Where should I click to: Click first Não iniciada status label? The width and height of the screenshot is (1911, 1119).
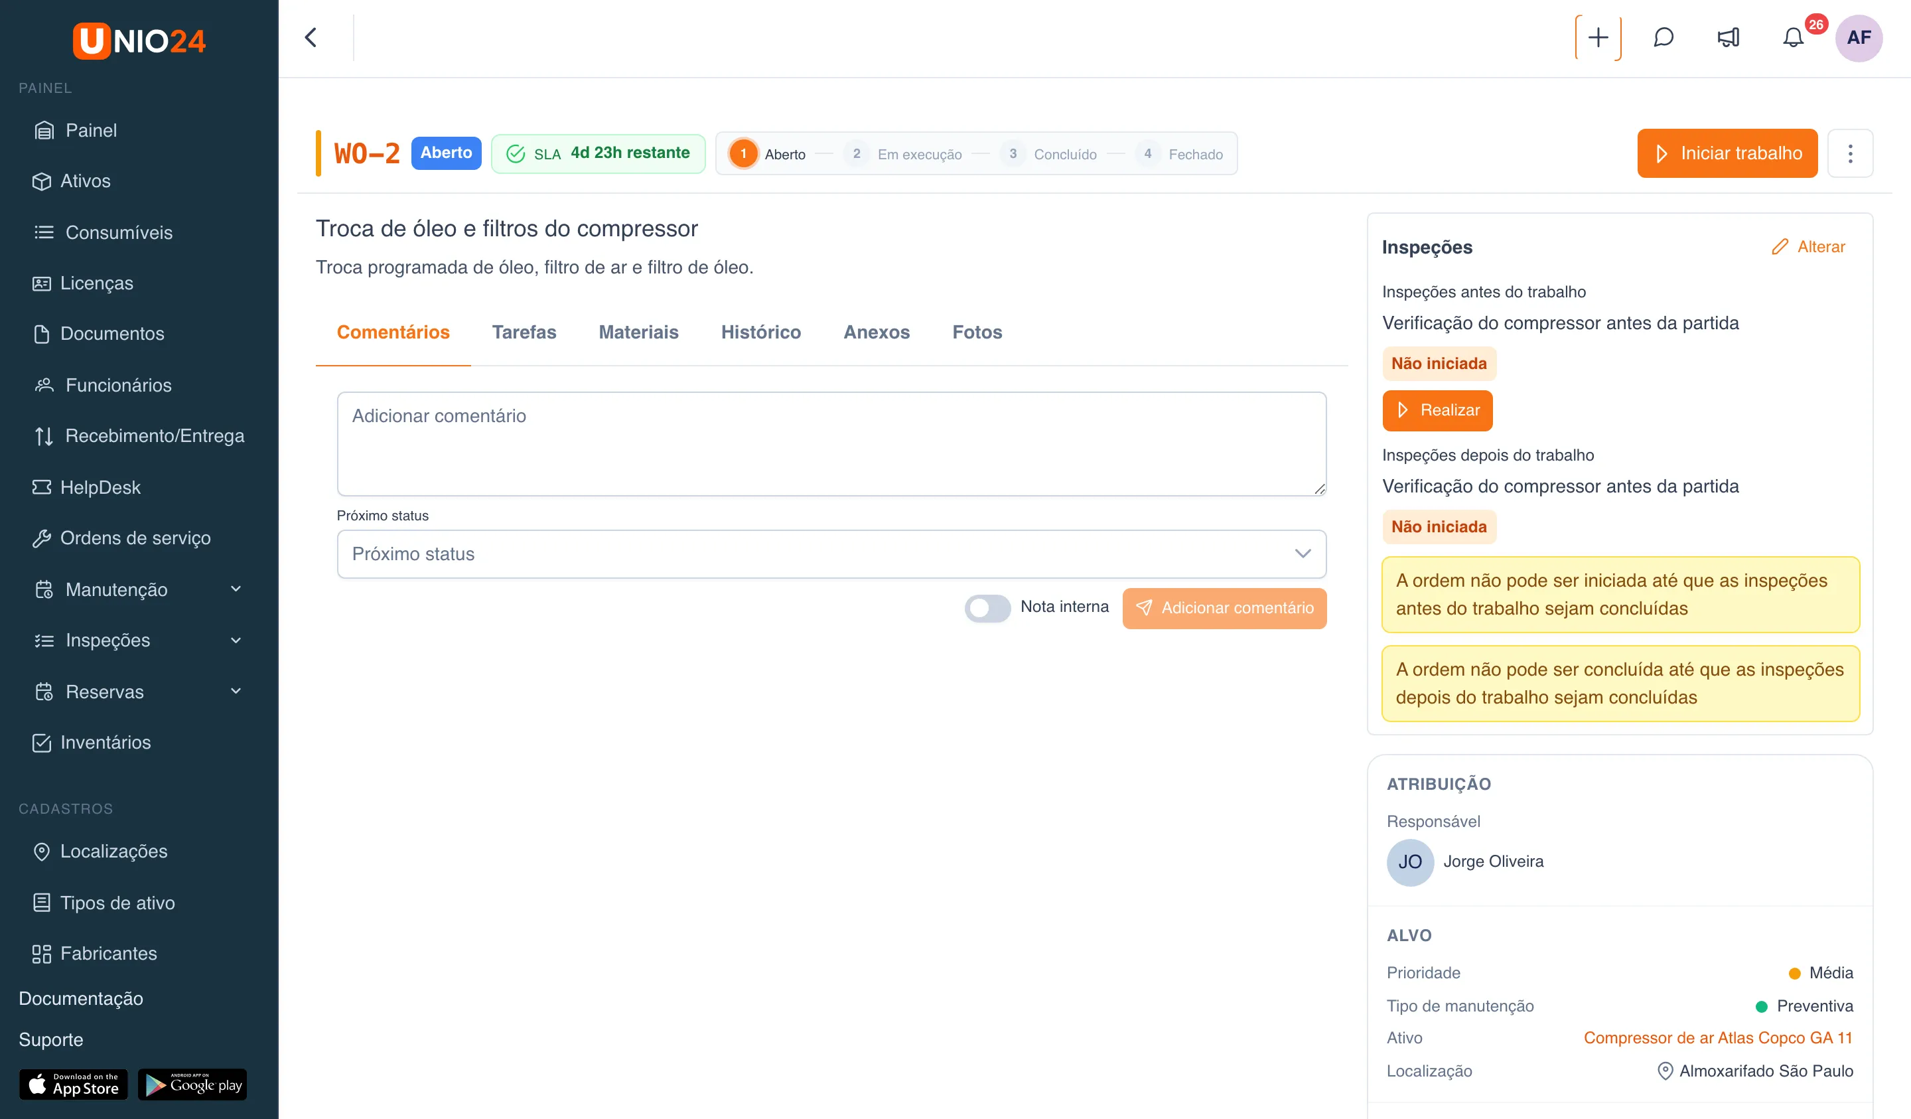pyautogui.click(x=1439, y=364)
